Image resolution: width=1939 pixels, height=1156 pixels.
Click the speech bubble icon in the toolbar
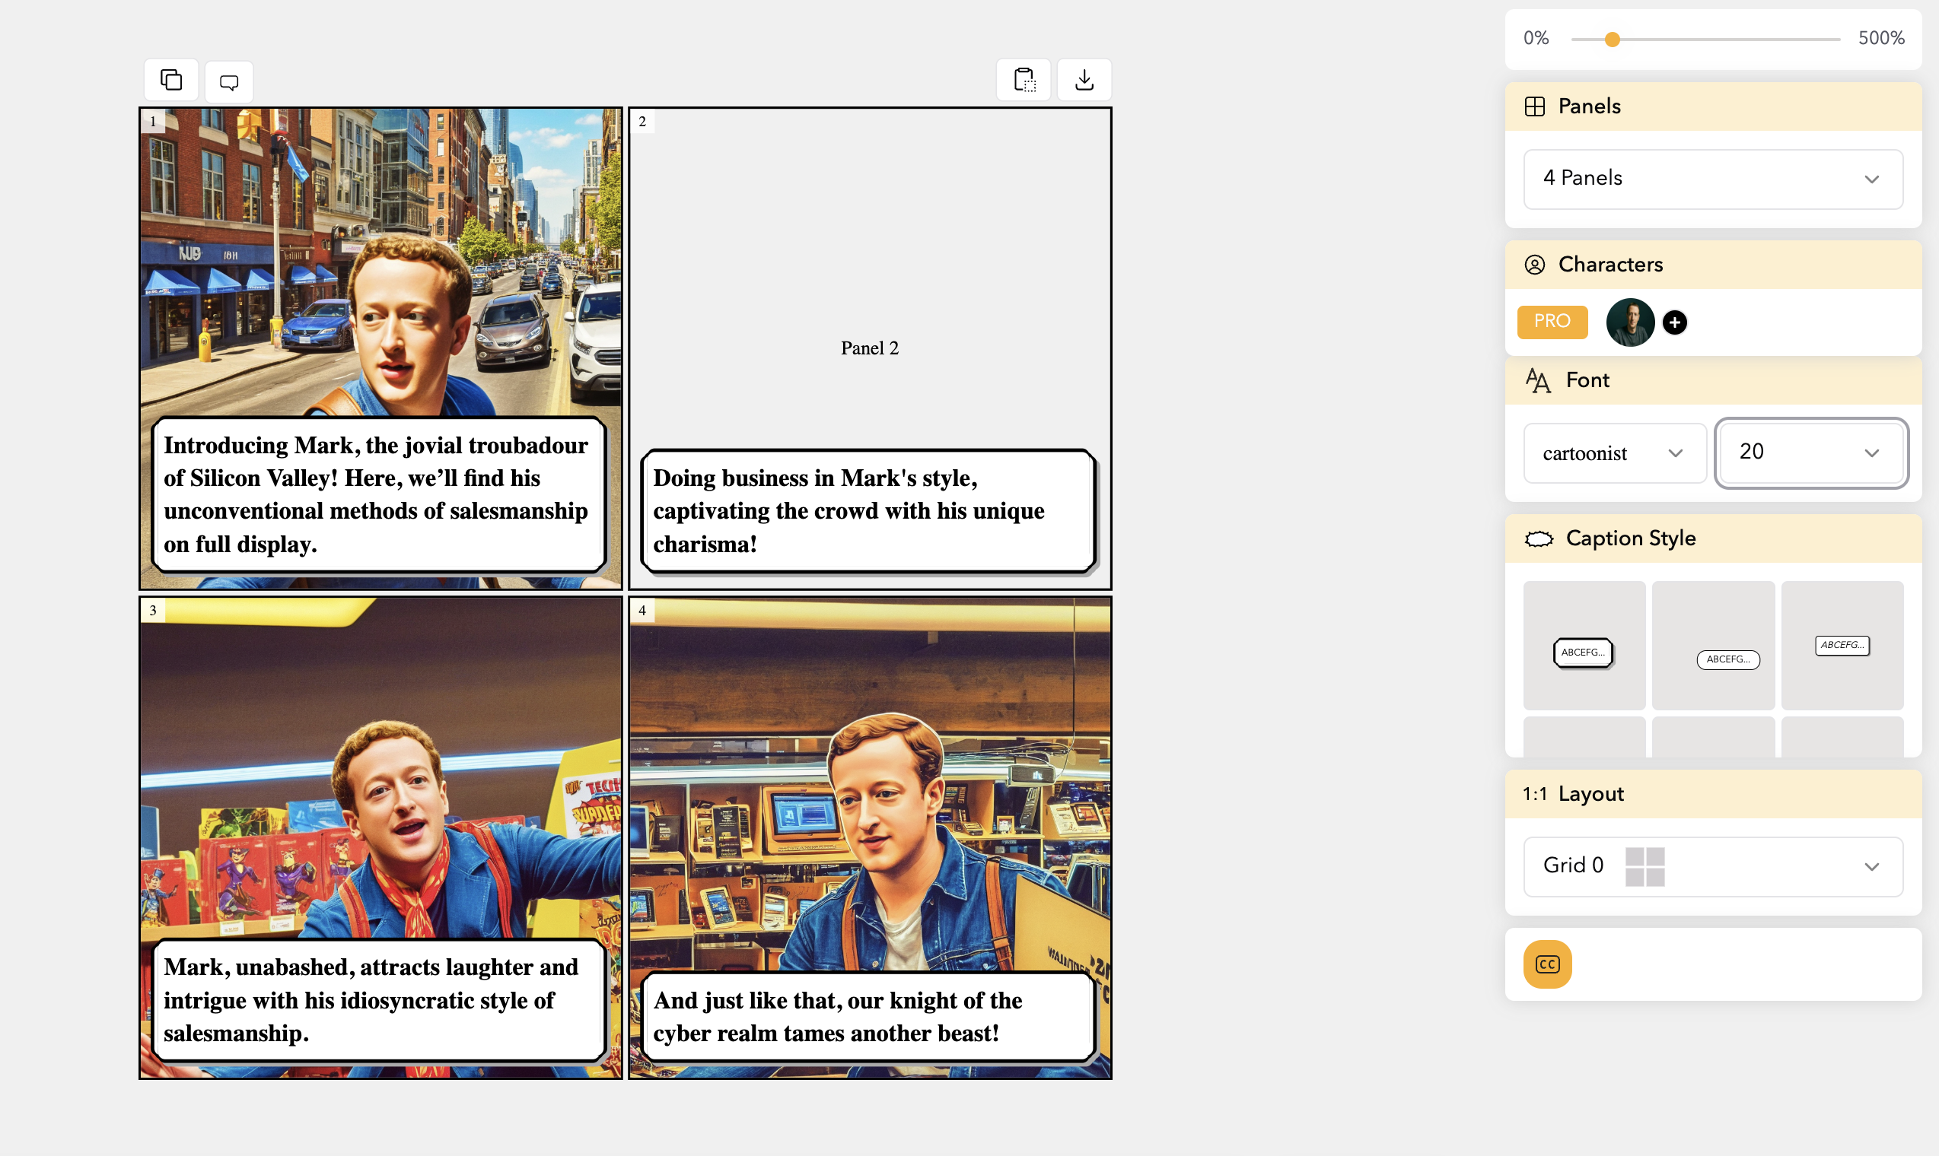(229, 82)
